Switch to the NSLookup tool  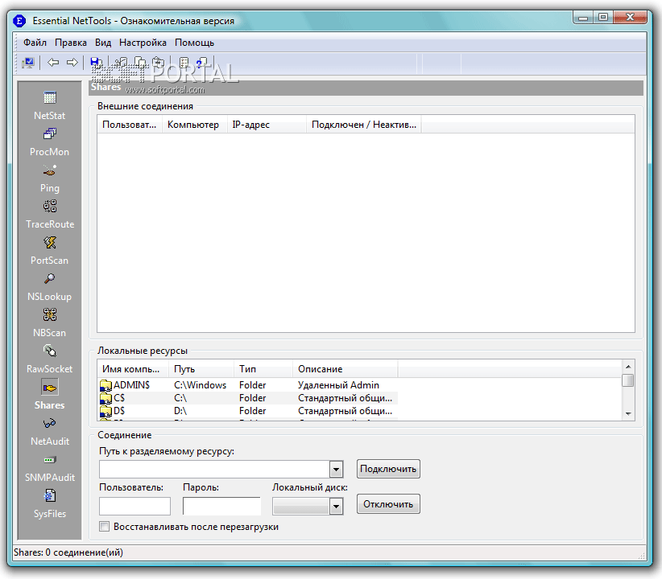[x=49, y=287]
